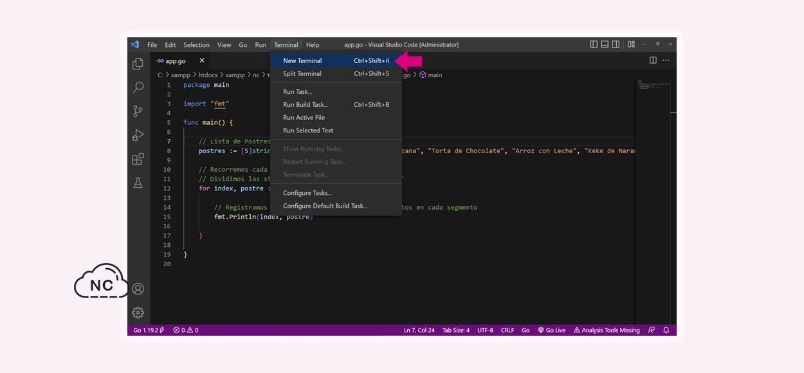Screen dimensions: 804x373
Task: Click the import "fmt" line
Action: [206, 104]
